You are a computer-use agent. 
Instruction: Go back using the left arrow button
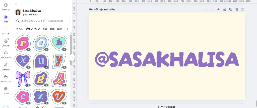(17, 4)
